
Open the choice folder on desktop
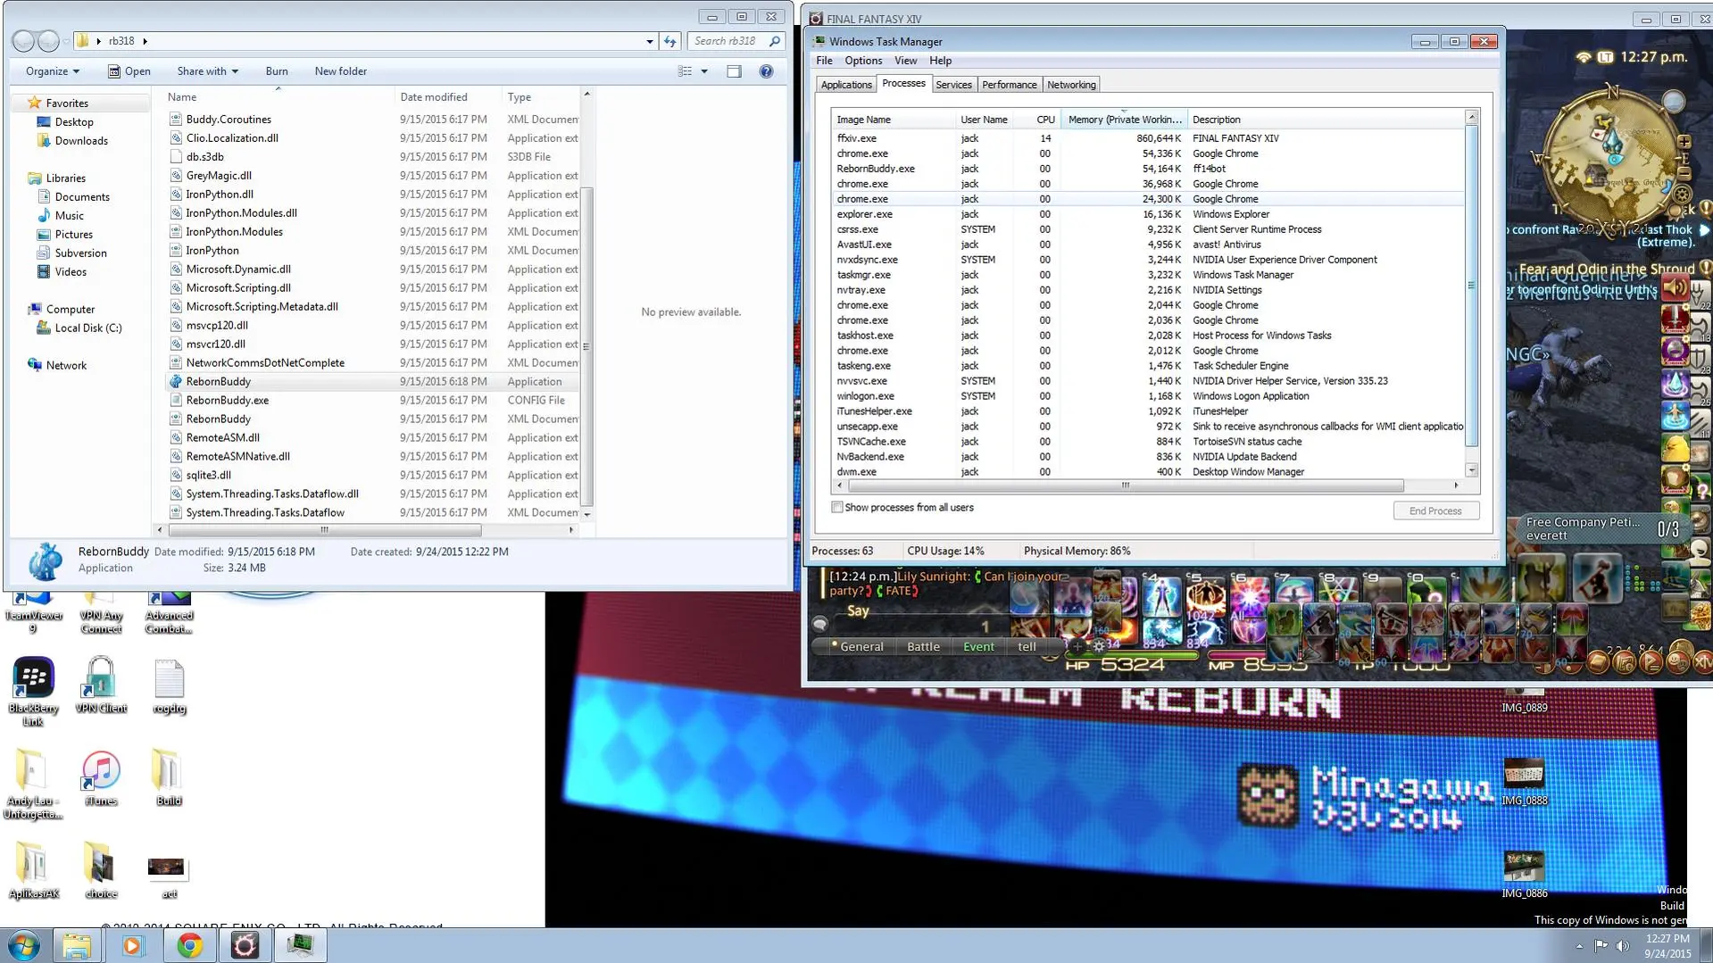pyautogui.click(x=101, y=870)
